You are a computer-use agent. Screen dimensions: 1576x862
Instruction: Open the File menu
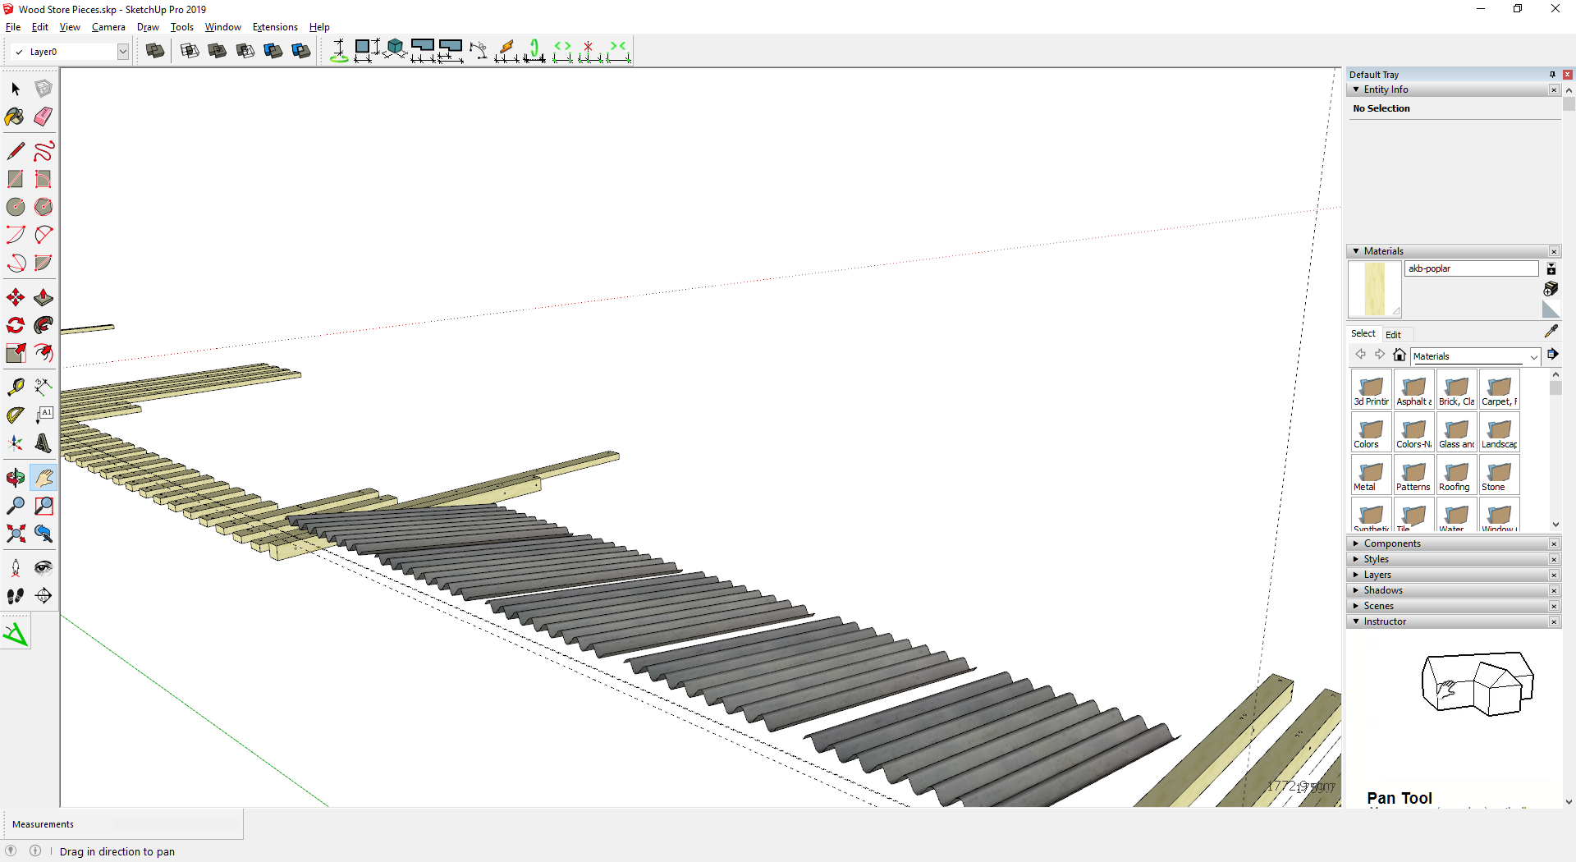click(13, 27)
